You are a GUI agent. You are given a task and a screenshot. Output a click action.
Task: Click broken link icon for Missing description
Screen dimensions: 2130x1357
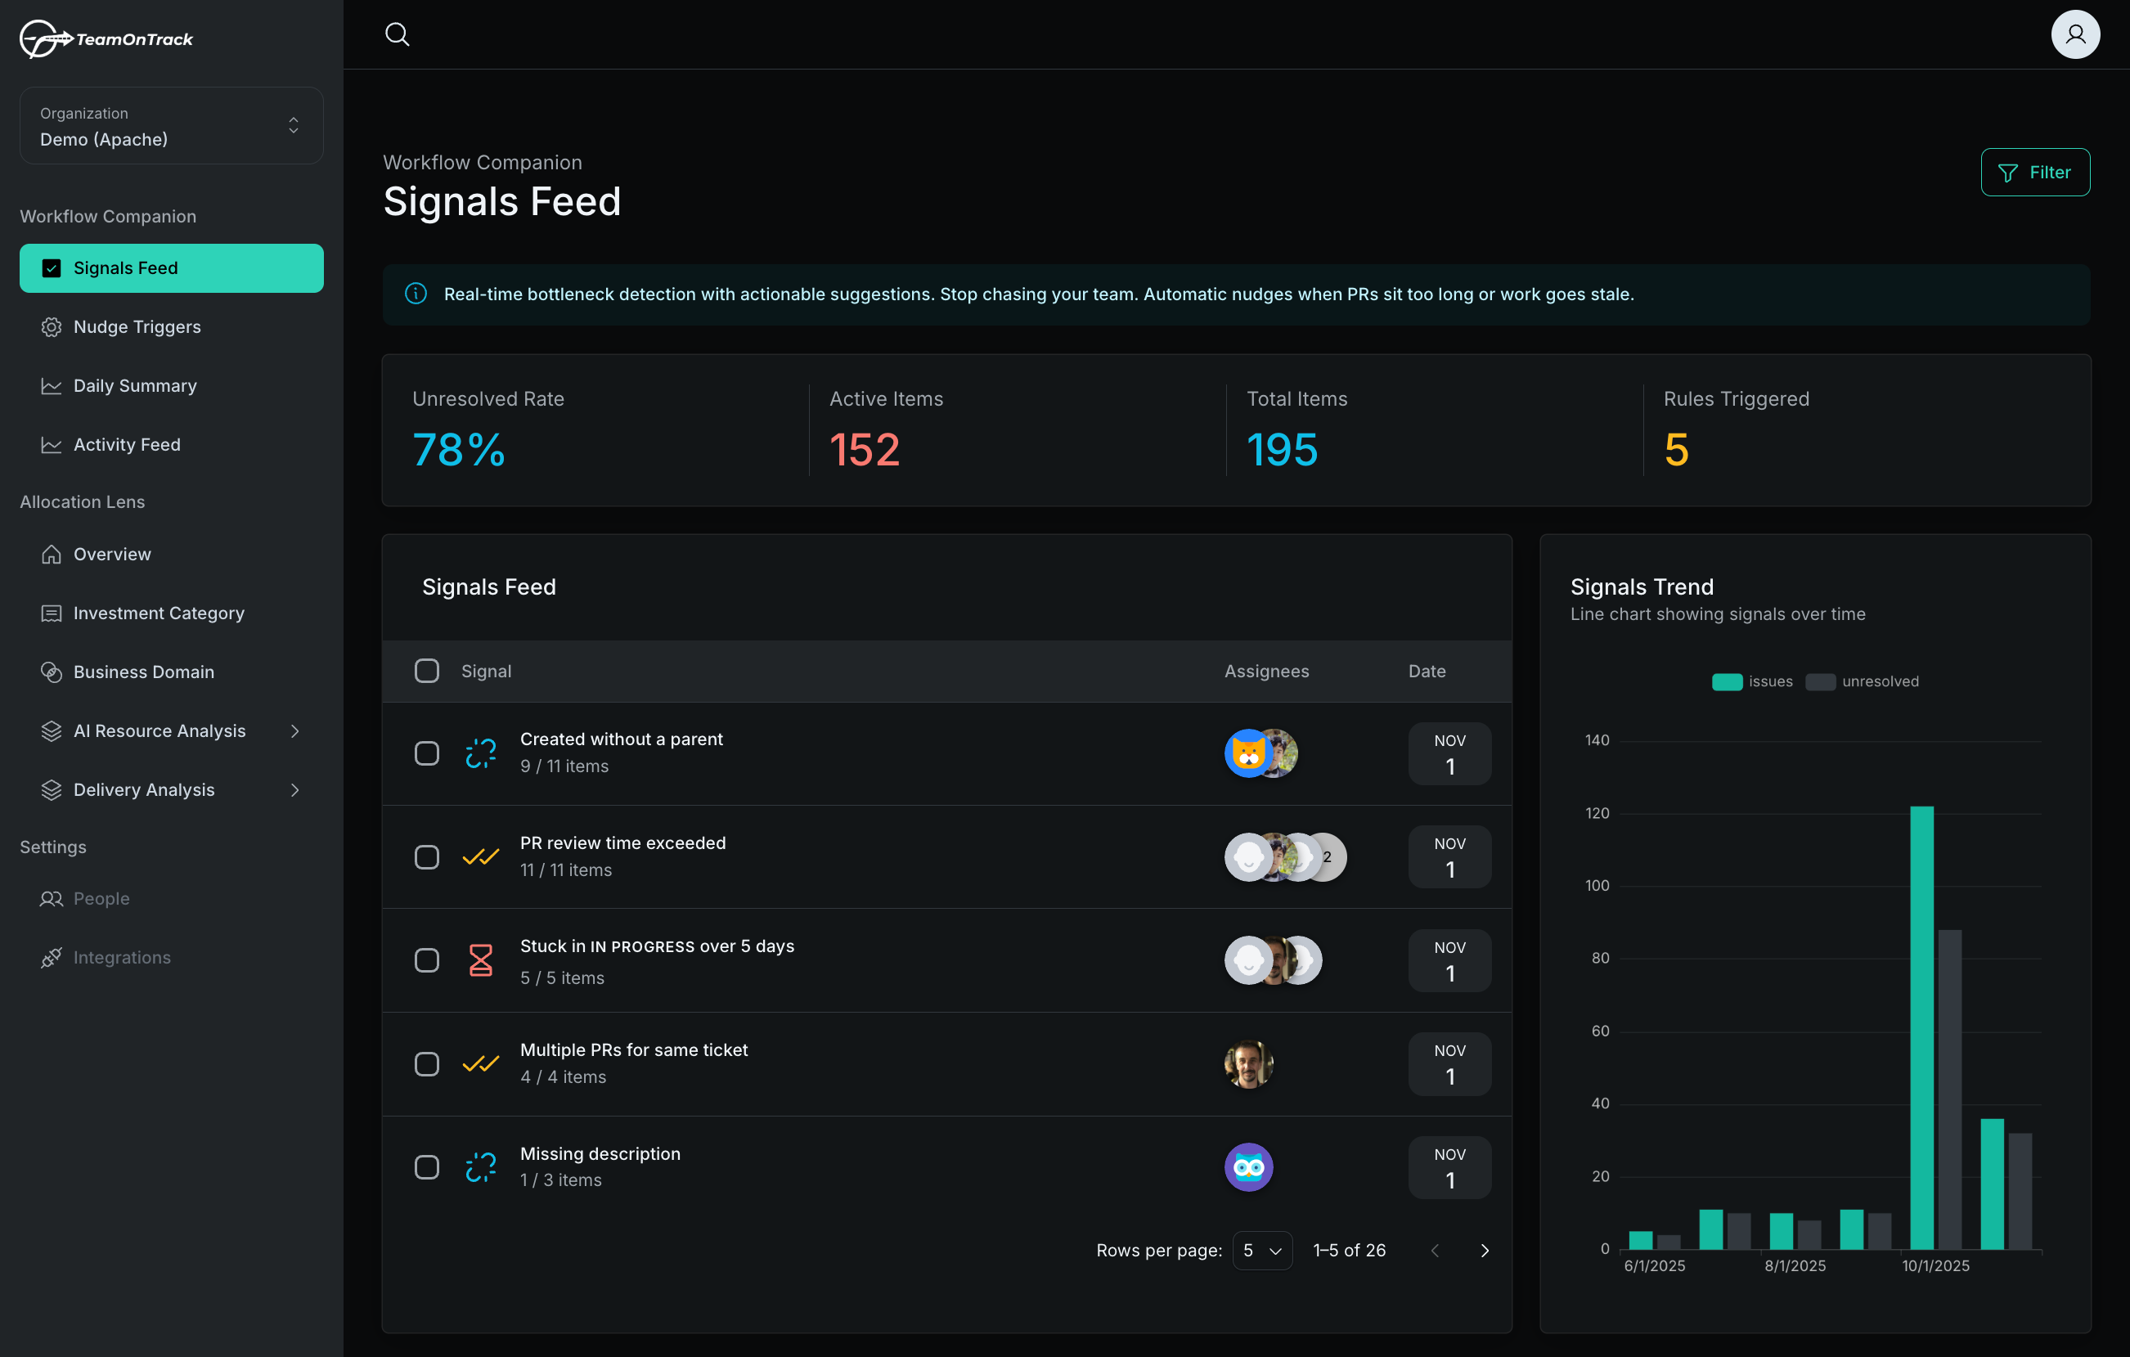click(480, 1166)
